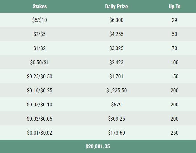Select the $5/$10 stakes cell
The image size is (196, 153).
pos(39,20)
